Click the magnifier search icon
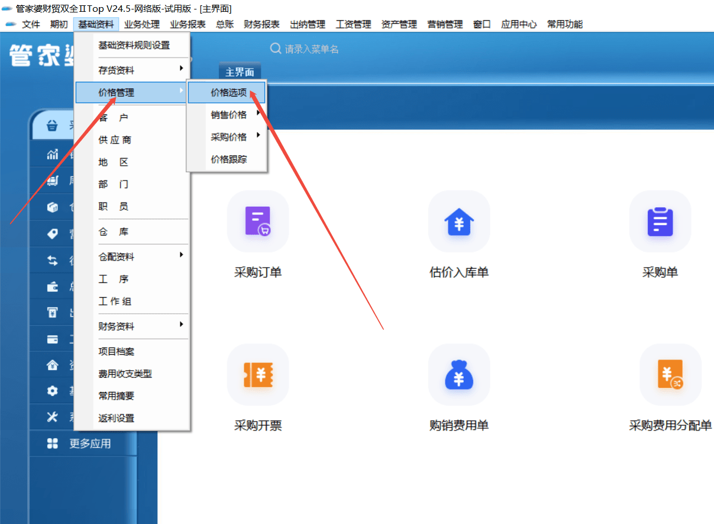Screen dimensions: 714x524 275,49
